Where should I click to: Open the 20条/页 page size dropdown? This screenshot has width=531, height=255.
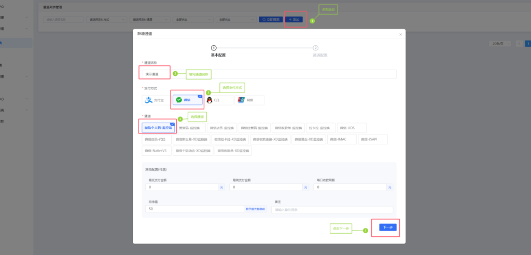(x=500, y=44)
